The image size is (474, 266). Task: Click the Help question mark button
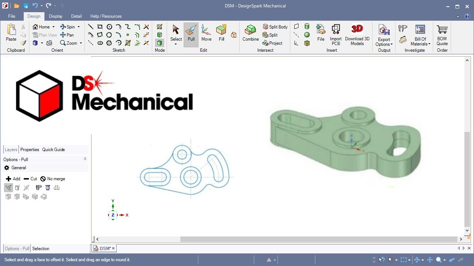[x=467, y=16]
